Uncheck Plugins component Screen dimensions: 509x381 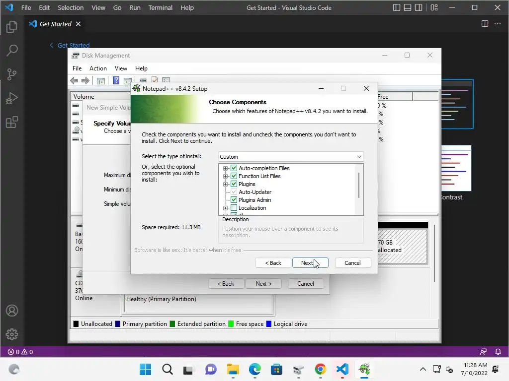(234, 184)
